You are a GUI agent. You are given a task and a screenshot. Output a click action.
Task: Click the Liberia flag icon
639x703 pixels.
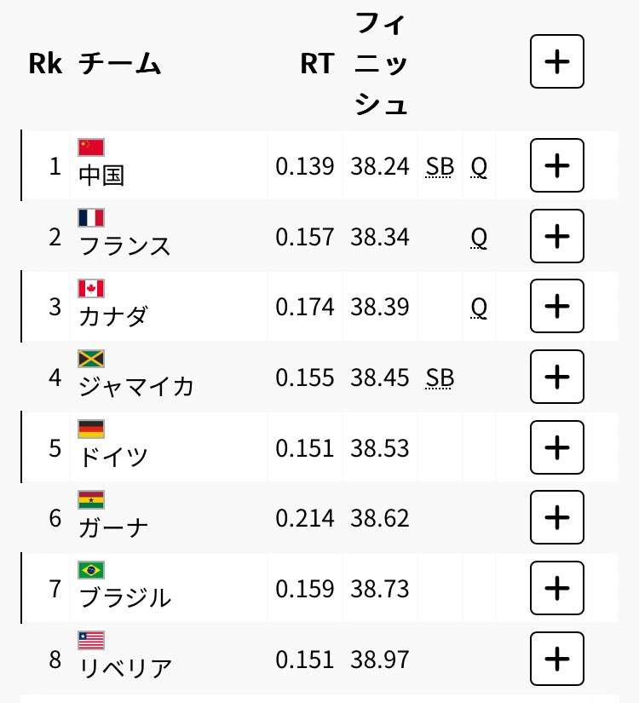[x=91, y=640]
